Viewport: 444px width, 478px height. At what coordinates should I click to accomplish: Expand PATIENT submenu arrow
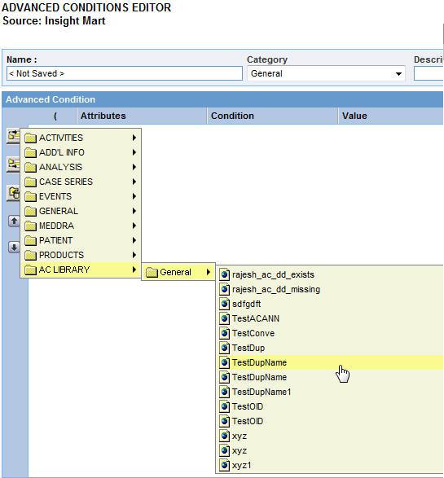tap(134, 240)
